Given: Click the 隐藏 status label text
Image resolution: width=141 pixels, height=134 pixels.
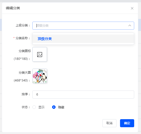Looking at the screenshot, I should click(61, 107).
